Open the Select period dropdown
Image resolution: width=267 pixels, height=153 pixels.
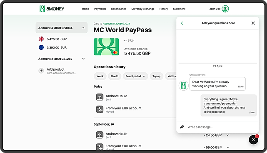[x=135, y=76]
